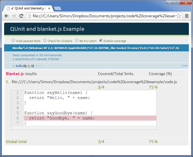The height and width of the screenshot is (157, 193).
Task: Maximize the Chrome window
Action: point(176,3)
